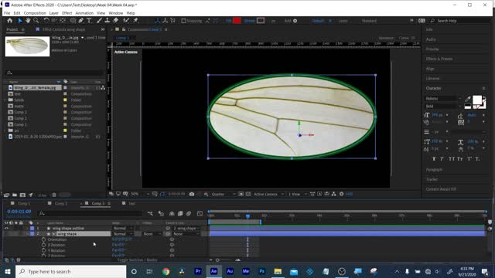
Task: Select the Rotation tool
Action: [46, 21]
